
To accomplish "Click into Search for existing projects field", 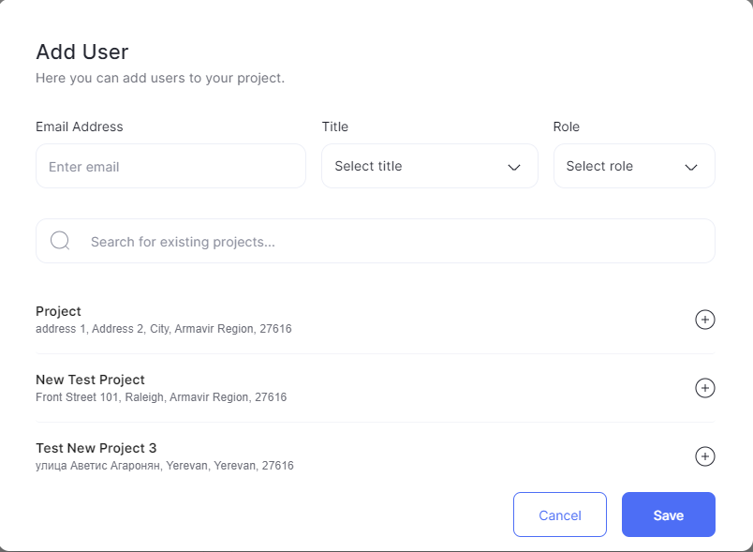I will click(376, 241).
